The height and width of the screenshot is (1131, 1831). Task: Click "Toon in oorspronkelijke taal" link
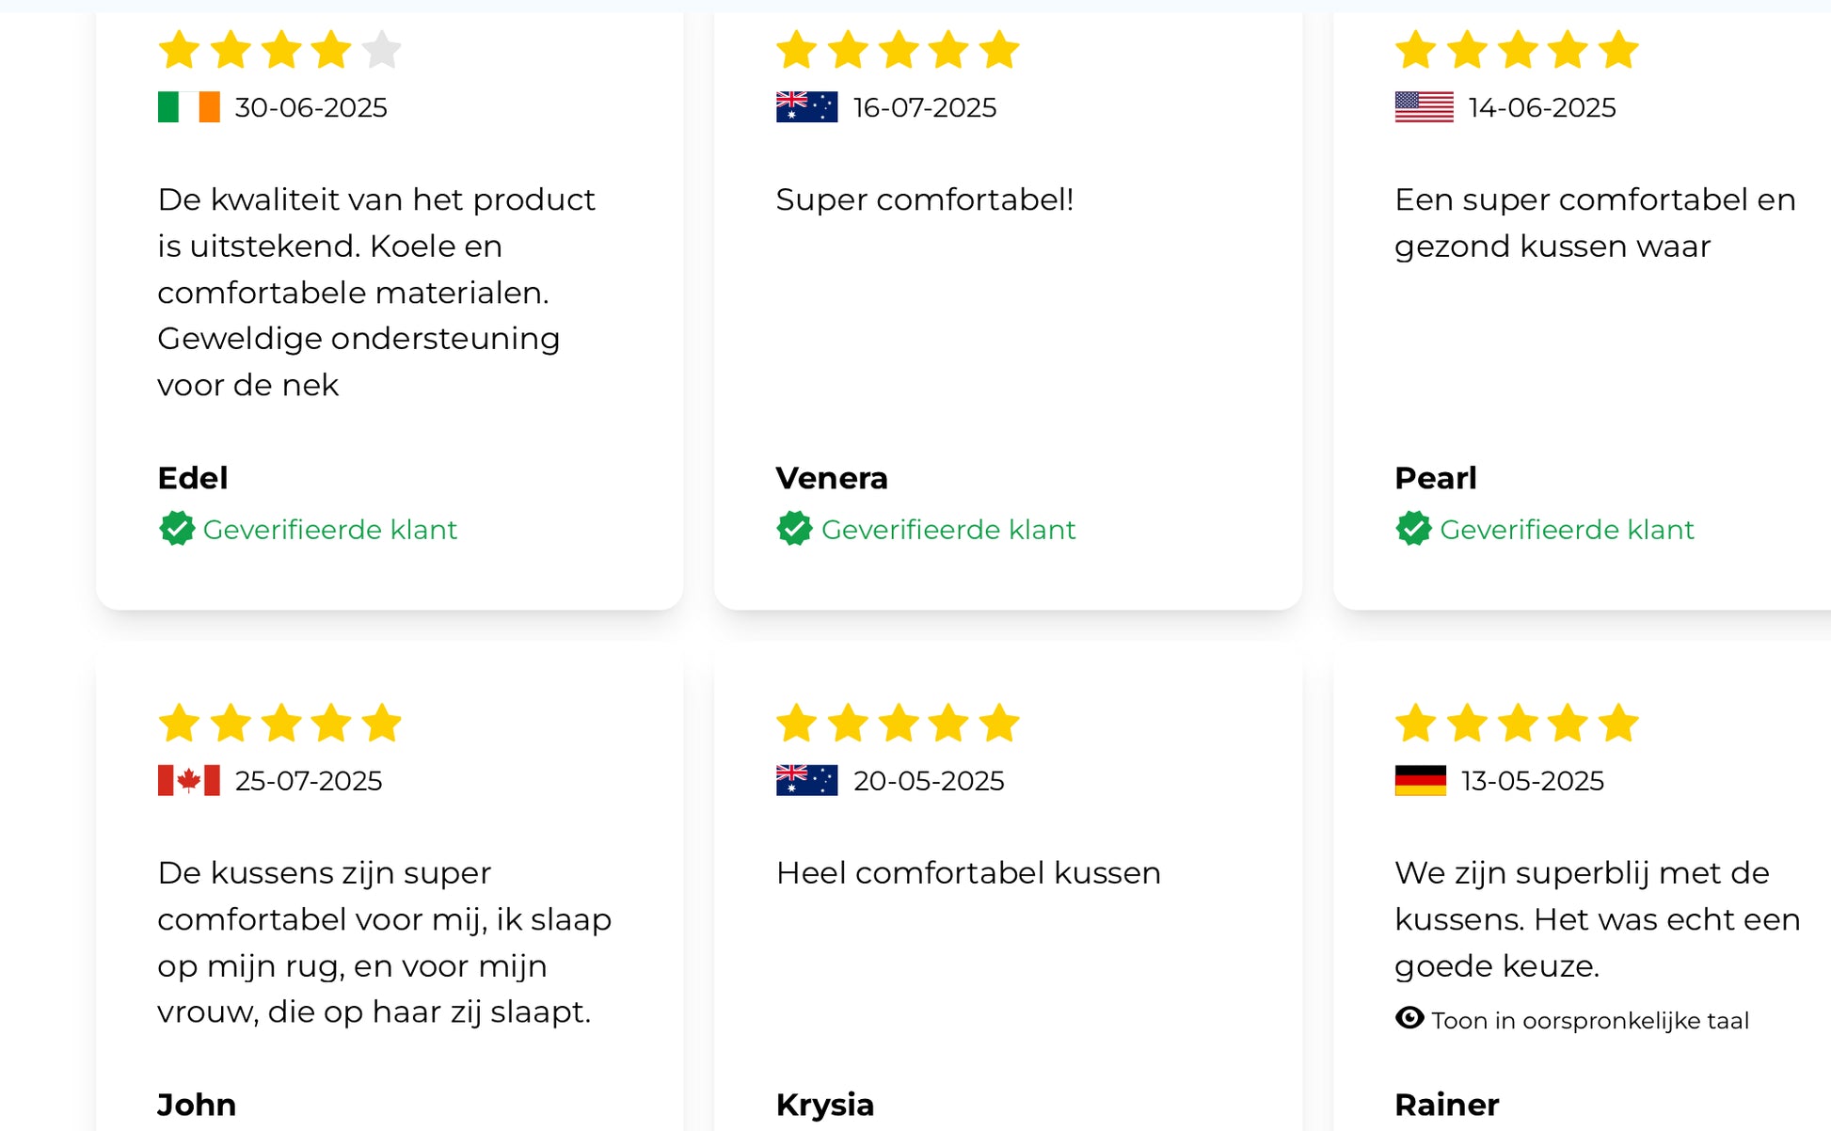click(1589, 1021)
